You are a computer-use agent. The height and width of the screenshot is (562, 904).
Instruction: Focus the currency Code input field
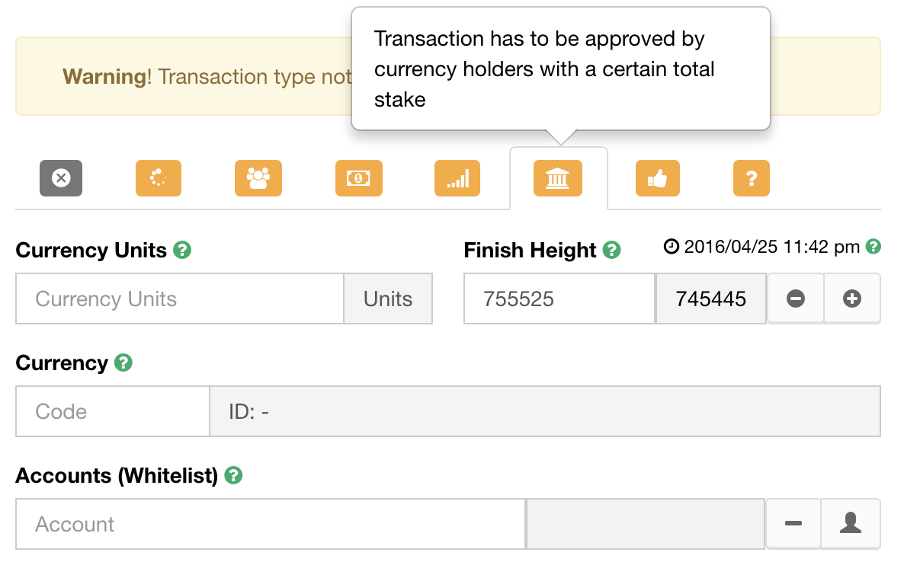pos(112,411)
